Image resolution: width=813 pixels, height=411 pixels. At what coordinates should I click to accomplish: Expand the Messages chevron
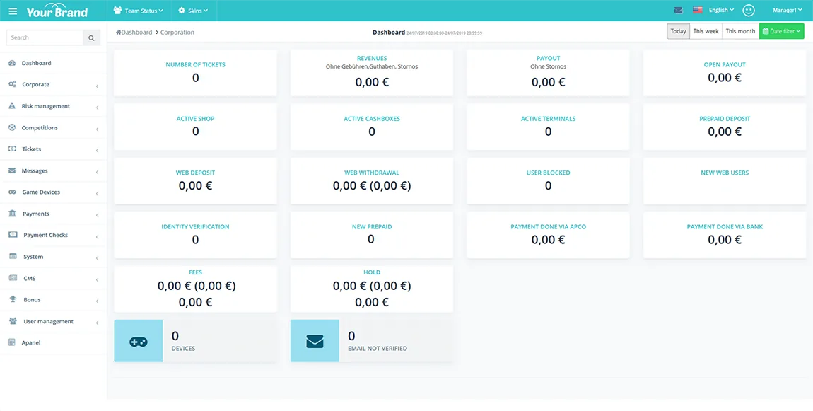pyautogui.click(x=97, y=173)
